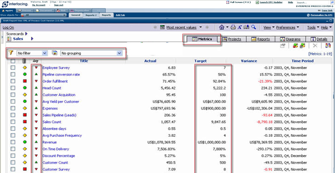
Task: Click the printer icon in the report toolbar
Action: pyautogui.click(x=233, y=27)
